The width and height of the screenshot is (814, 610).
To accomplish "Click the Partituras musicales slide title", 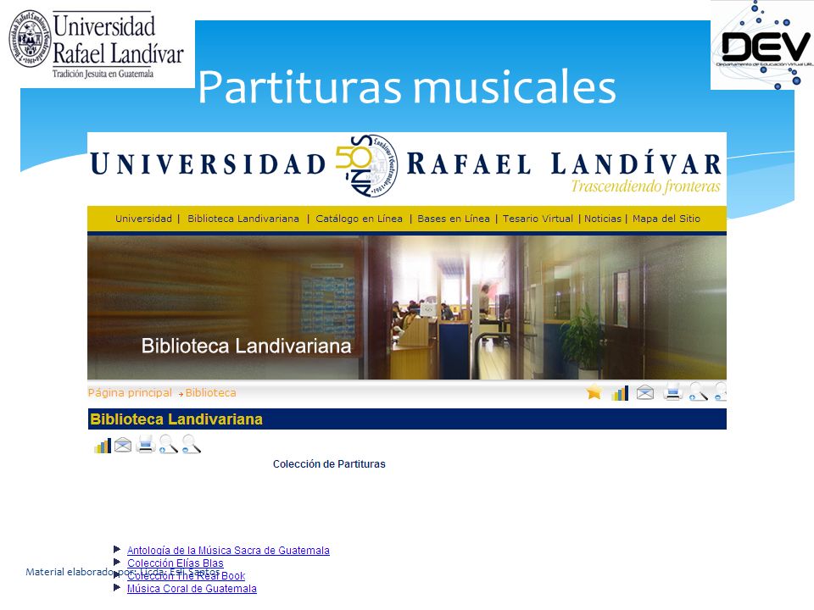I will pos(406,87).
